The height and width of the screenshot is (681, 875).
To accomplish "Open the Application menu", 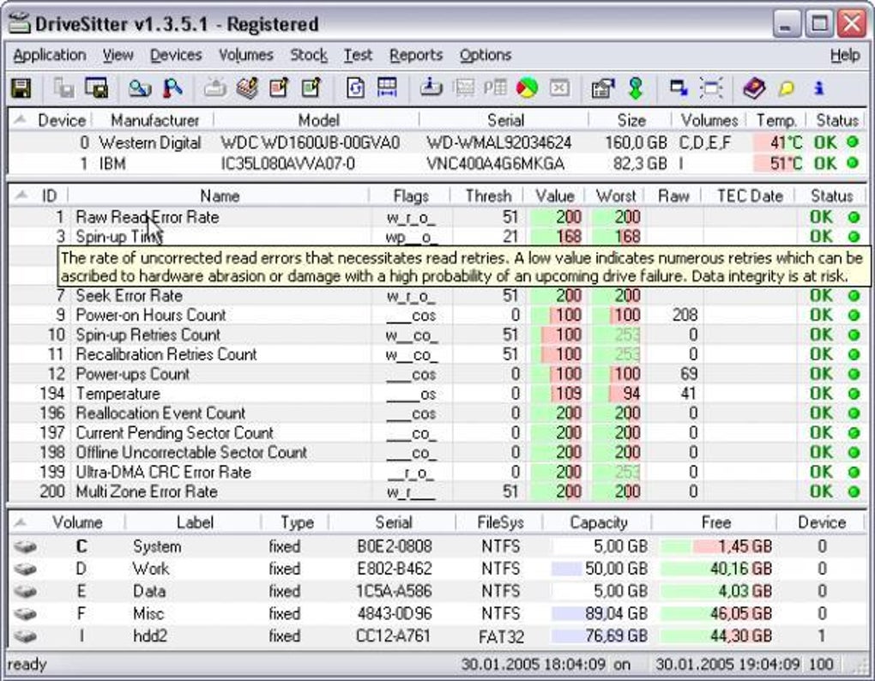I will 50,55.
